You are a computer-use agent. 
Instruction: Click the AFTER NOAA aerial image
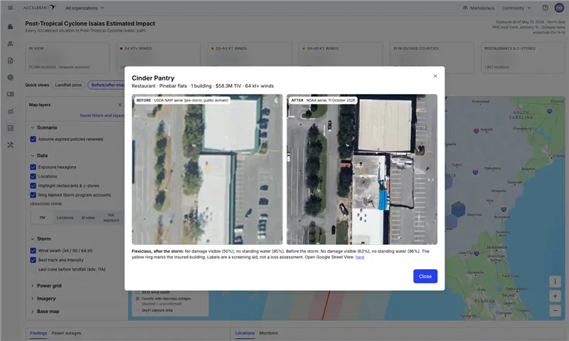(362, 169)
